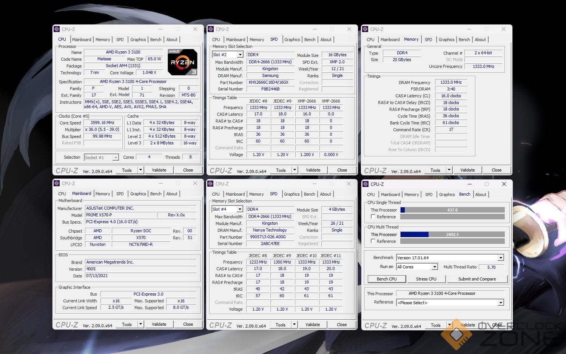Open the Socket #1 selection dropdown

click(116, 158)
